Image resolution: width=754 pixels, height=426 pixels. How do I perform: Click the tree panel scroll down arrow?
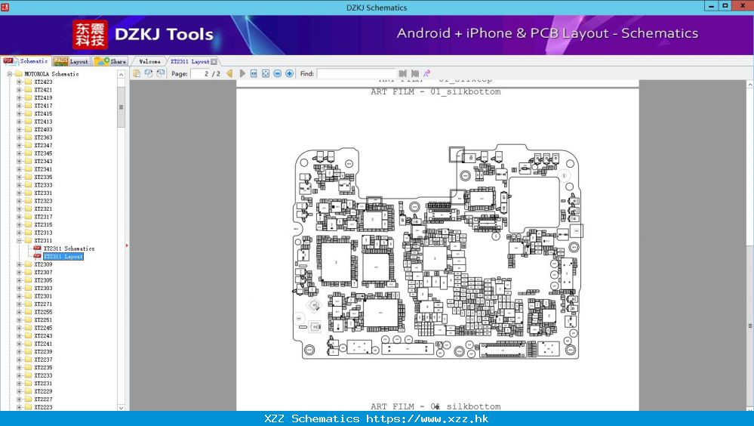tap(122, 407)
